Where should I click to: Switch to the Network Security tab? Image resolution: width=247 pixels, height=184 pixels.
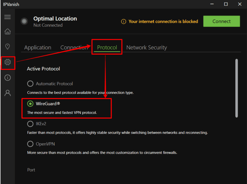pos(146,48)
